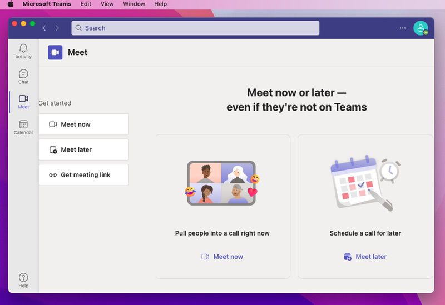
Task: Open the Chat section in sidebar
Action: coord(23,77)
